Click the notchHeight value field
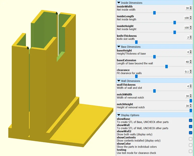Screen dimensions: 194x156 pos(187,106)
